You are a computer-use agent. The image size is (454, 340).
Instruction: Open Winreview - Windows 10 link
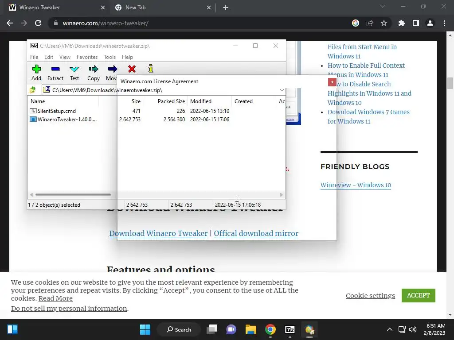[356, 185]
